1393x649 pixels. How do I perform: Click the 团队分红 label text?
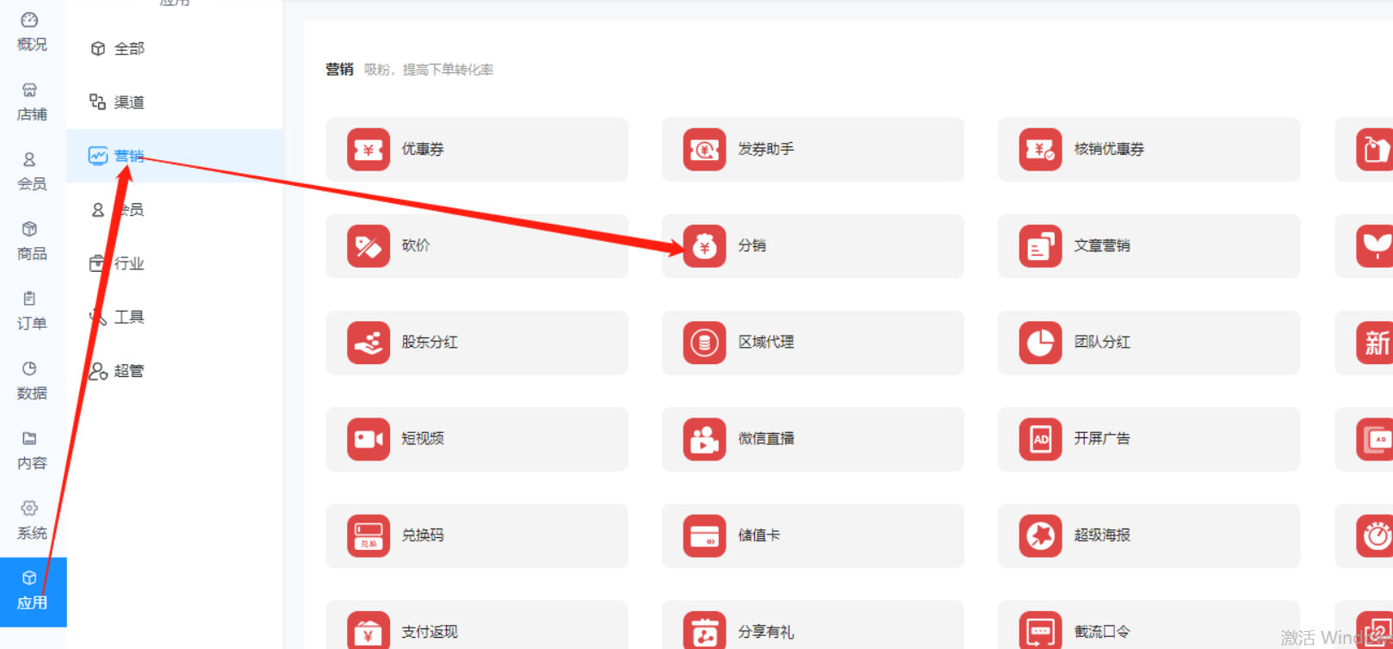click(x=1102, y=343)
